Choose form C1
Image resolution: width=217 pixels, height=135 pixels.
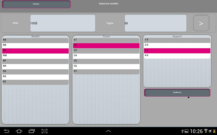point(106,40)
